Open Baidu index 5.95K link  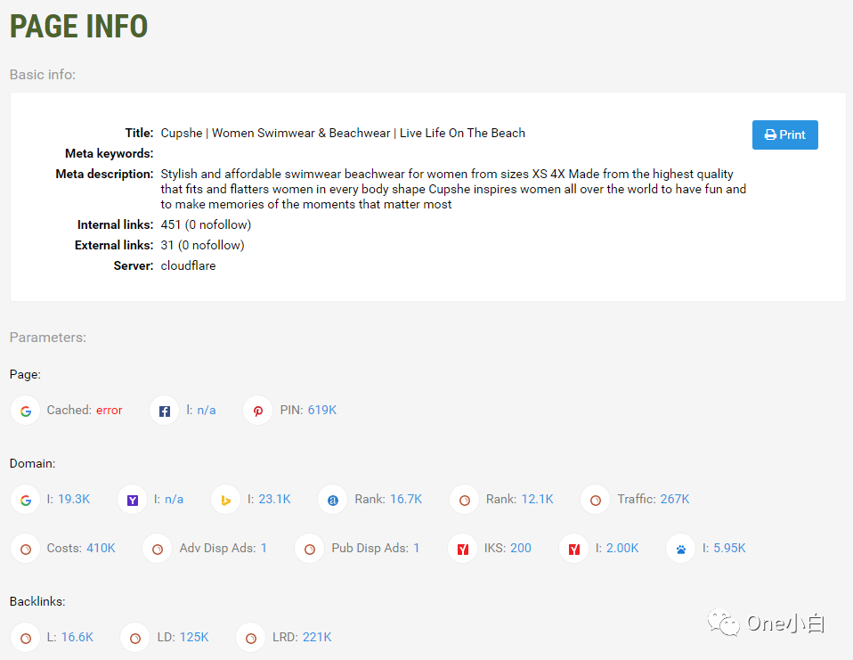coord(729,548)
